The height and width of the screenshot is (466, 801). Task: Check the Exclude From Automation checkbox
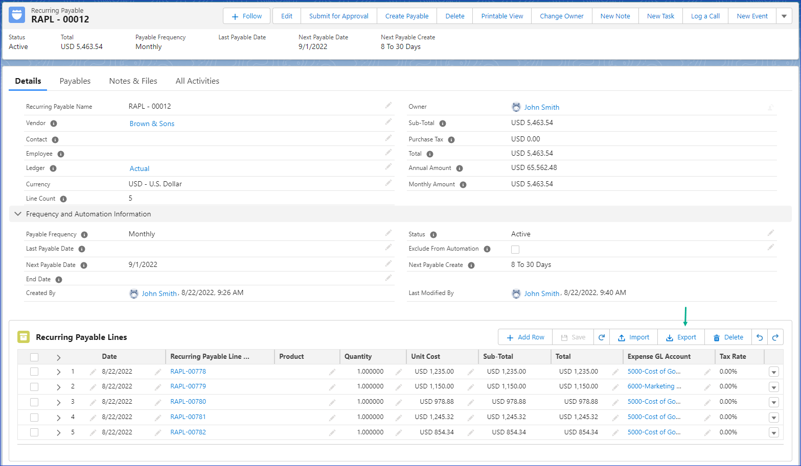click(x=515, y=249)
